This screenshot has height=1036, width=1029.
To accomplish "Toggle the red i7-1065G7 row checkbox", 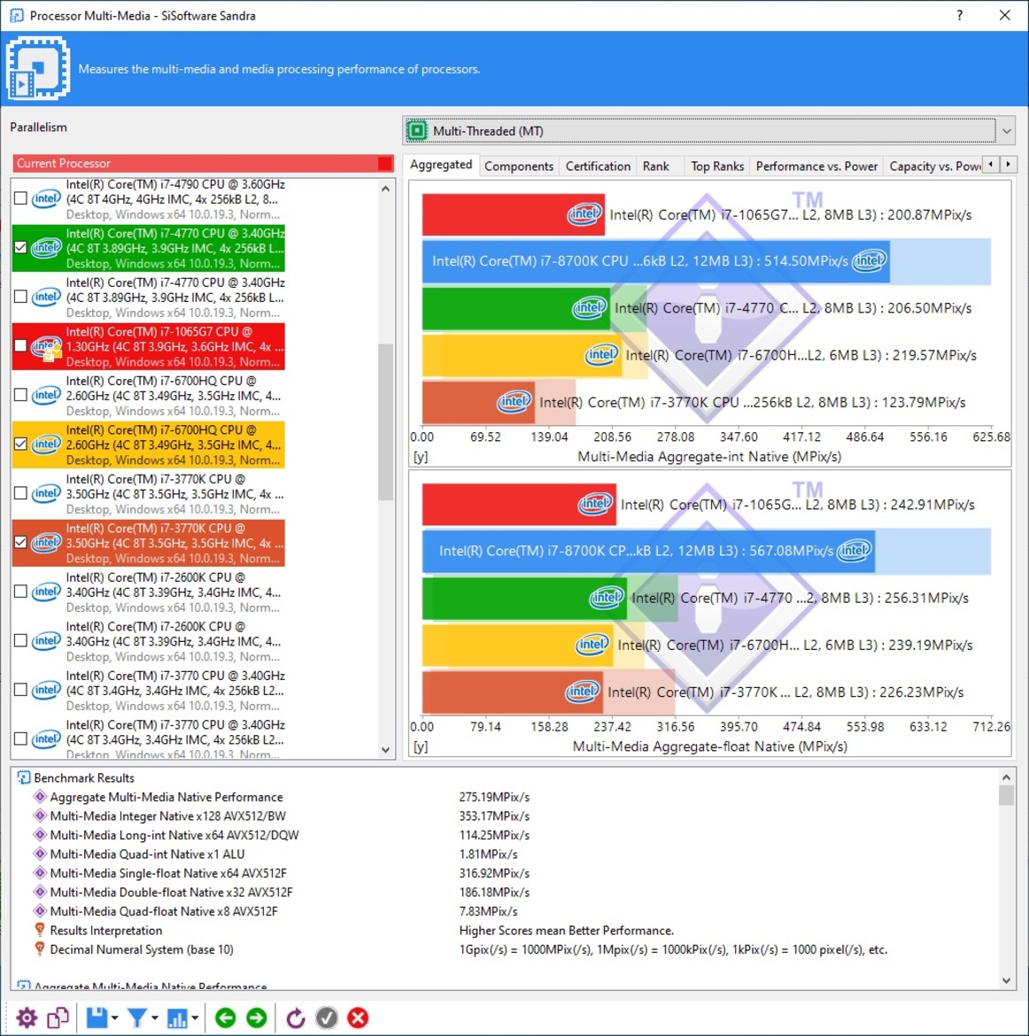I will coord(20,345).
